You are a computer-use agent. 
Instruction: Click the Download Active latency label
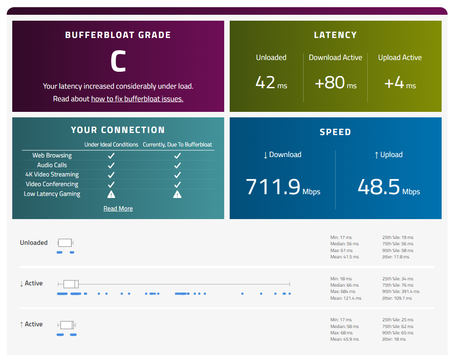tap(336, 57)
